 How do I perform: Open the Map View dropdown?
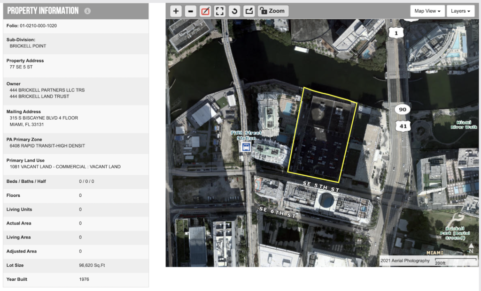pos(427,10)
